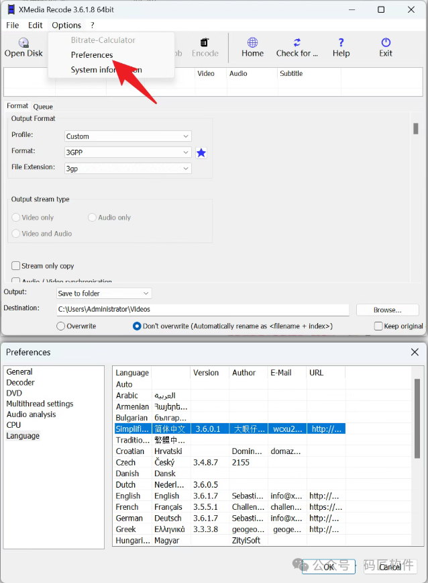Image resolution: width=428 pixels, height=583 pixels.
Task: Close the Preferences dialog with X
Action: coord(414,352)
